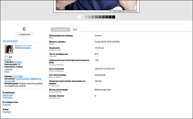Switch to the Комментарии tab
This screenshot has height=119, width=193.
pyautogui.click(x=60, y=30)
